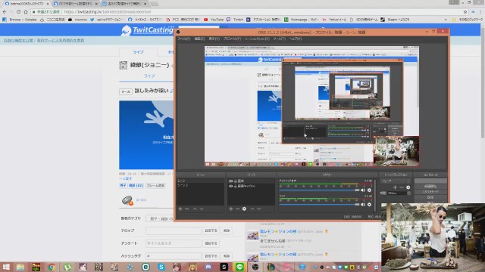485x272 pixels.
Task: Click the テロップ text input field
Action: tap(174, 230)
